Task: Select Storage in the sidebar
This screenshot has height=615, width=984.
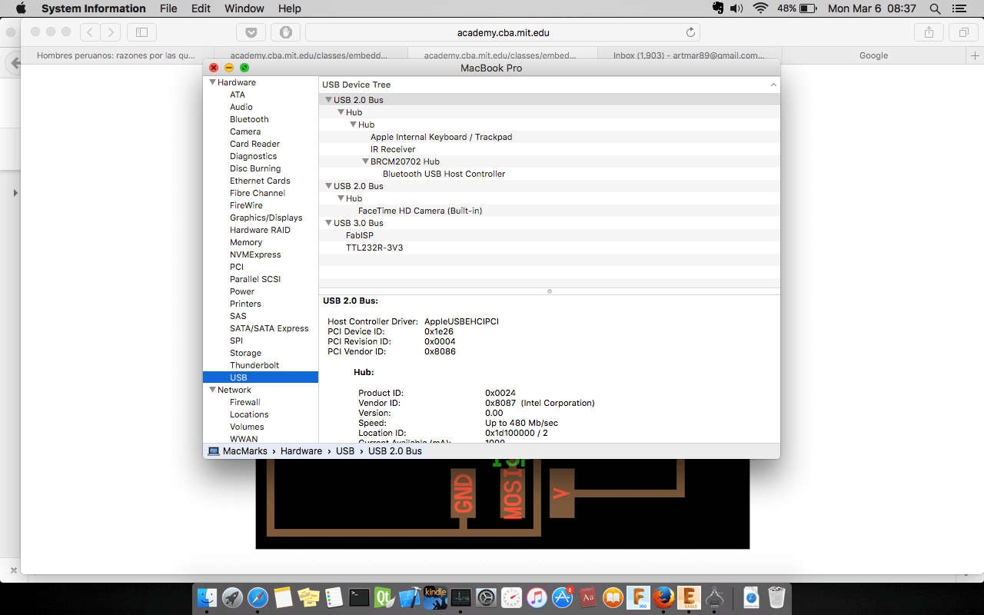Action: (x=245, y=353)
